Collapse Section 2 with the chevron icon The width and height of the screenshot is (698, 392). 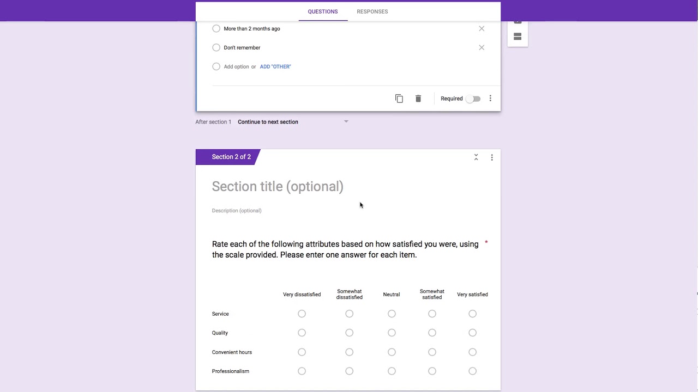[476, 157]
